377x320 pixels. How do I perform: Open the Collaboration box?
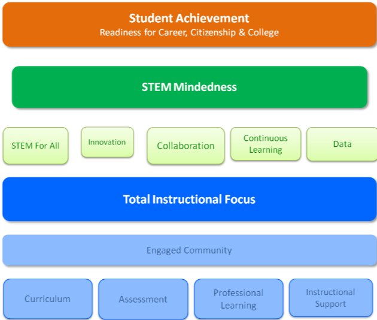click(x=186, y=146)
